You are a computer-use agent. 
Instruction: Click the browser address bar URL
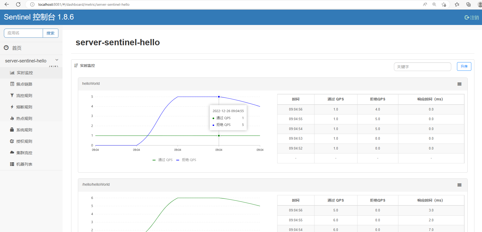click(84, 4)
